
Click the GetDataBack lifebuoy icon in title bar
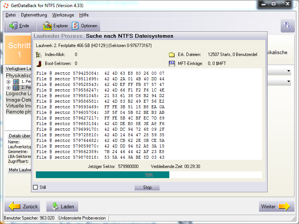pos(6,6)
